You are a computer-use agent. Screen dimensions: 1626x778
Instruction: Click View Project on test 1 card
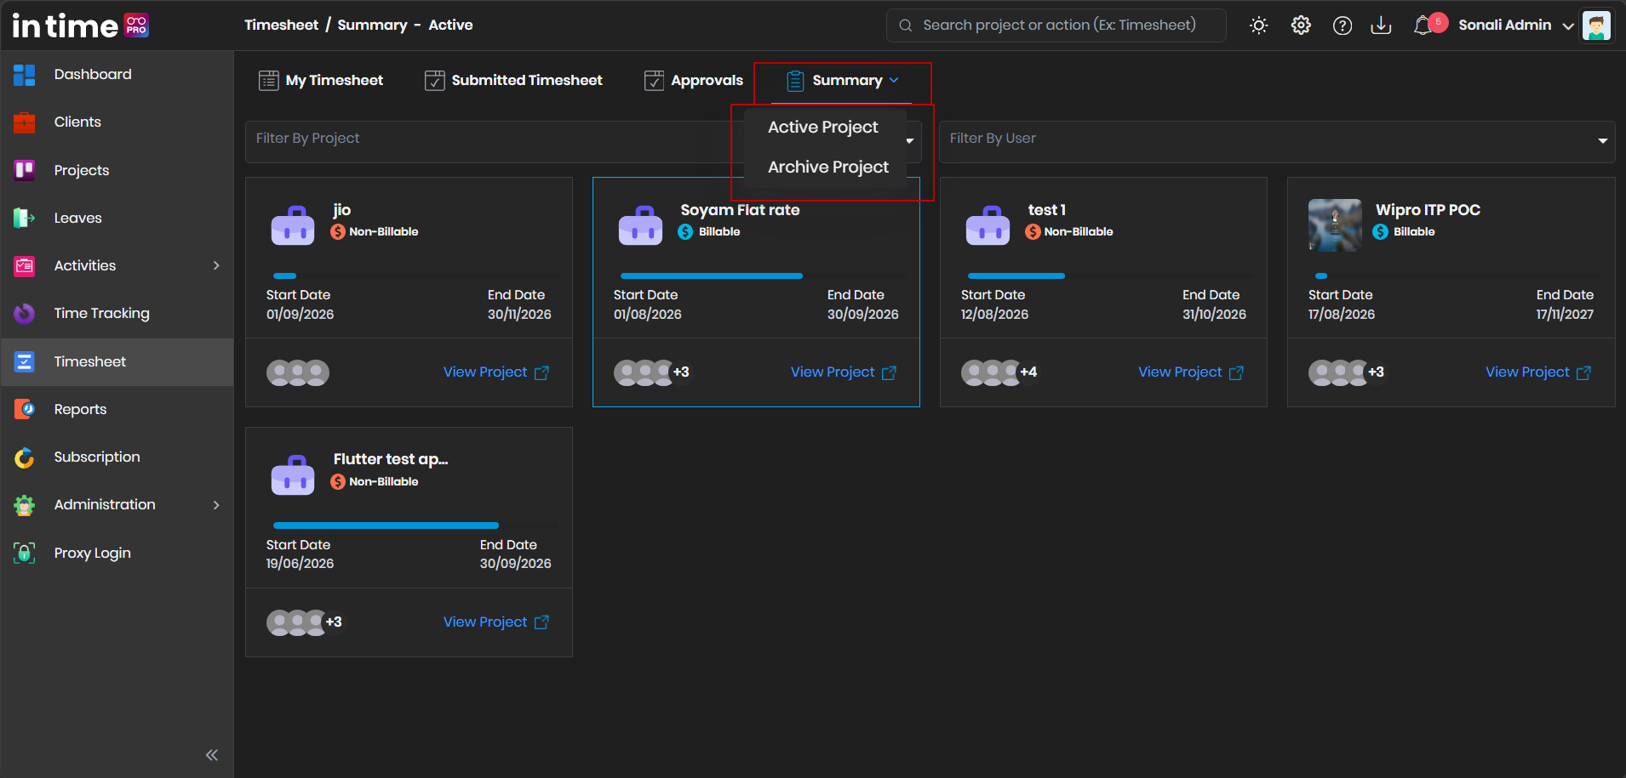click(x=1191, y=372)
